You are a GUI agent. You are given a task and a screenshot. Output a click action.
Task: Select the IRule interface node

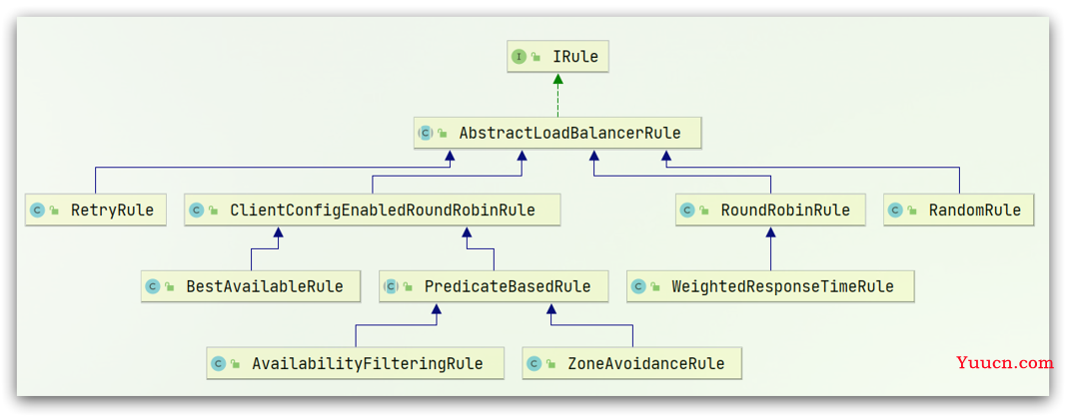click(558, 57)
